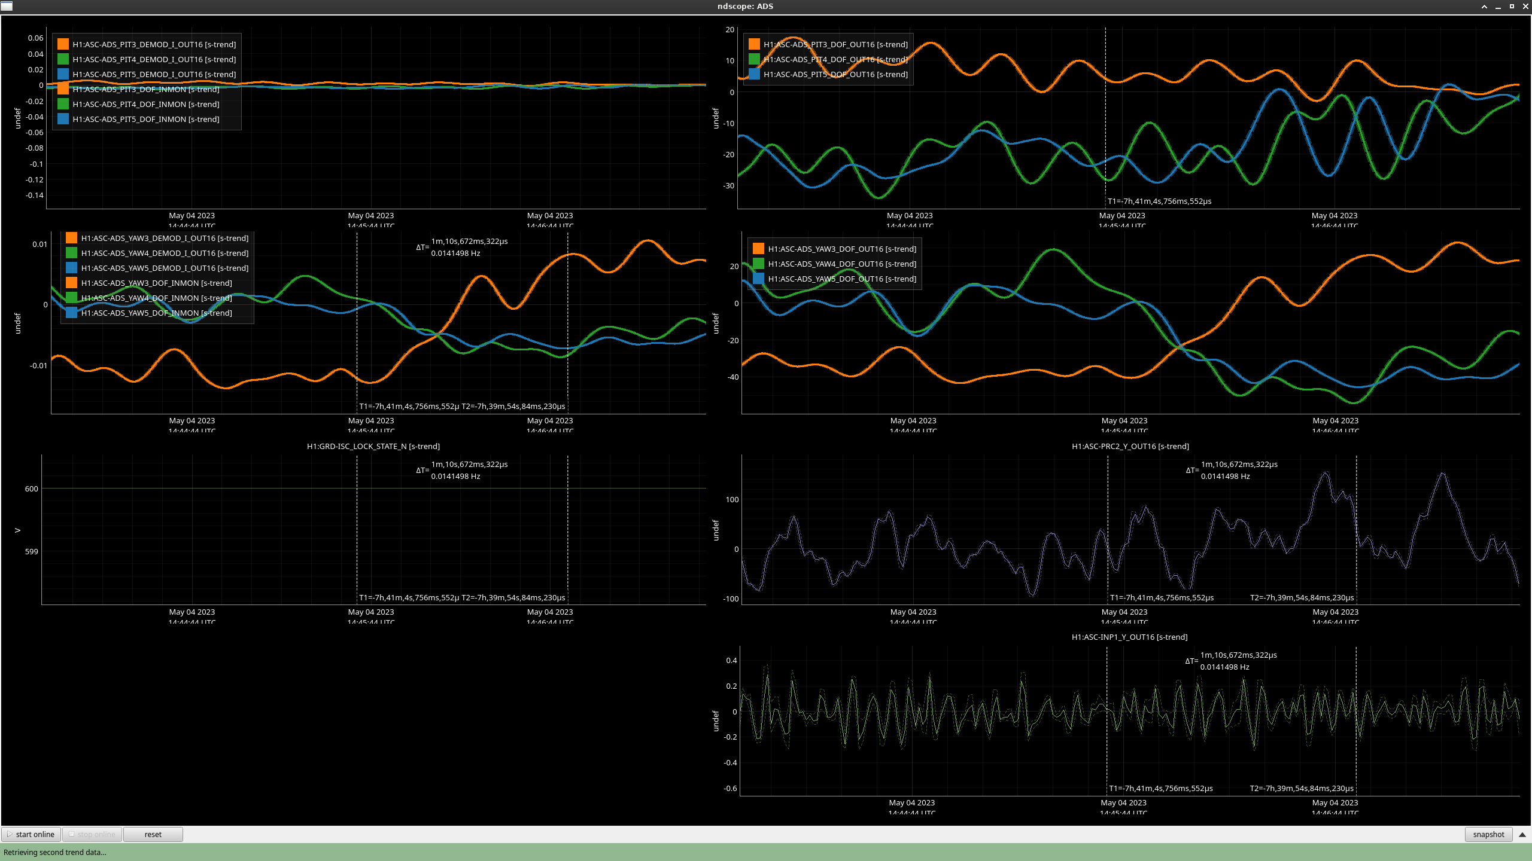
Task: Select the H1:ASC-ADS_YAW5_DOF_OUT16 legend label
Action: coord(841,279)
